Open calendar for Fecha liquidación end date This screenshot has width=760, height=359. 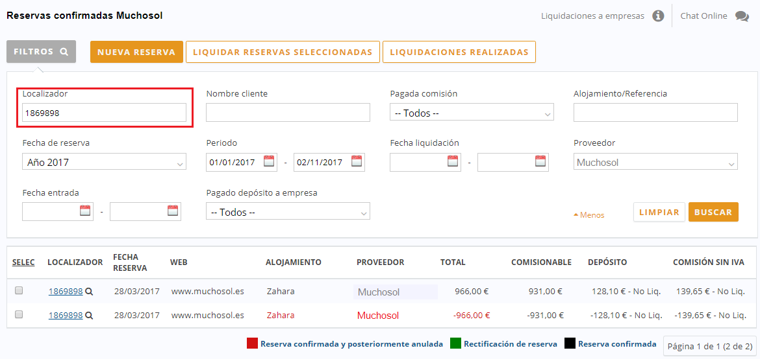click(x=540, y=162)
